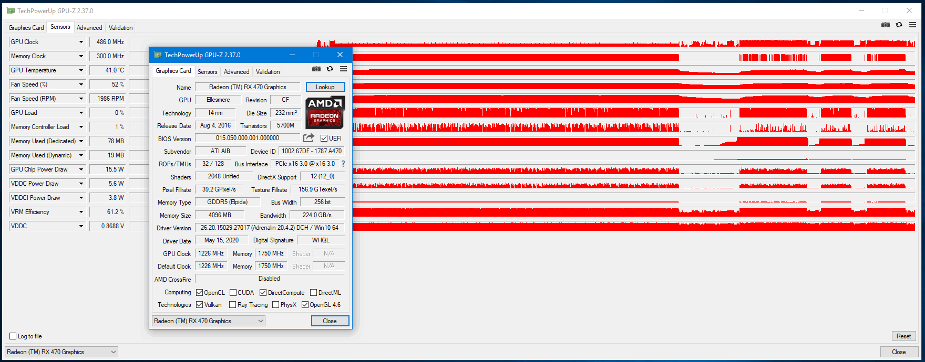Open hamburger menu in front GPU-Z window
Screen dimensions: 925x362
point(343,69)
